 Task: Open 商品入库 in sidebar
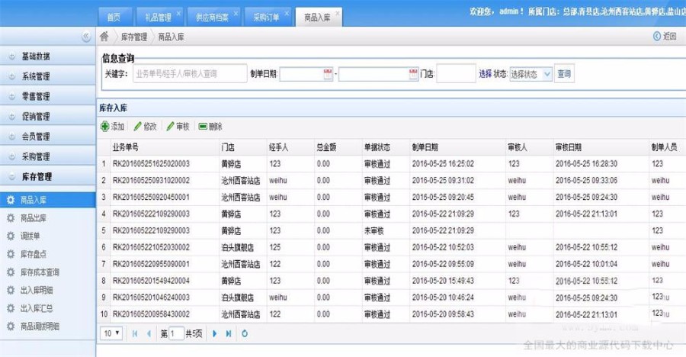pos(48,200)
